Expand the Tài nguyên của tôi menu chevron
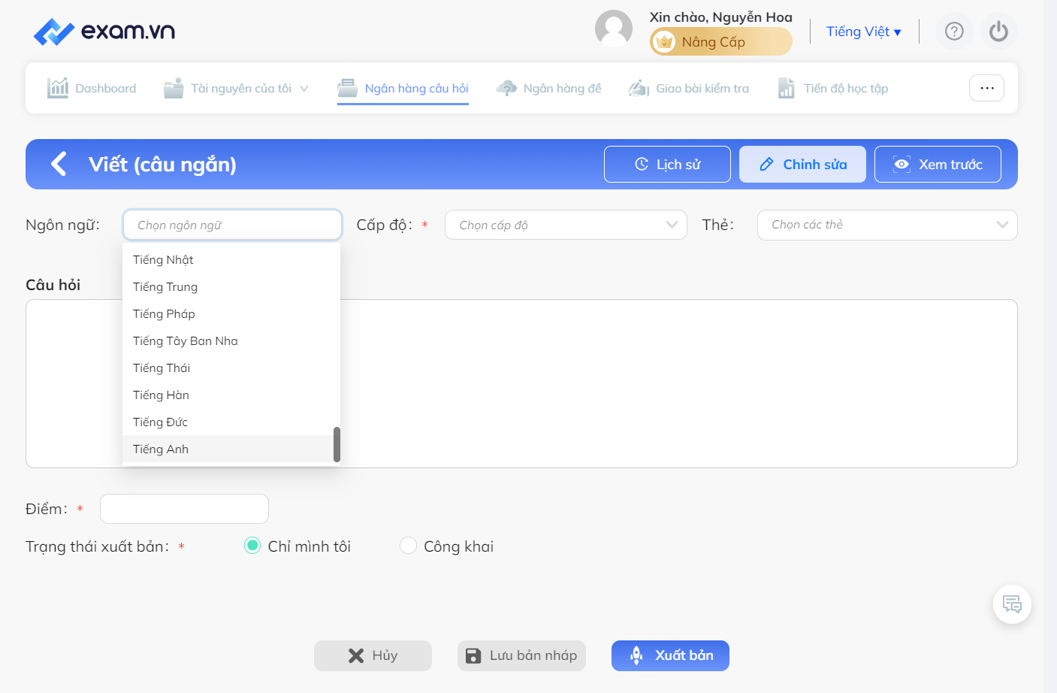1057x693 pixels. [x=304, y=89]
